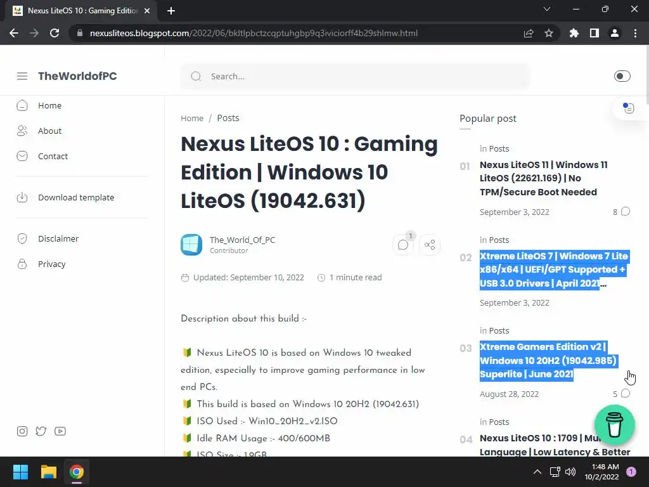Screen dimensions: 649x487
Task: Open a new tab with the plus button
Action: click(171, 11)
